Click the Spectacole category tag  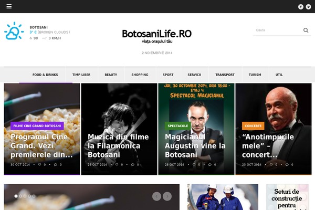point(178,126)
